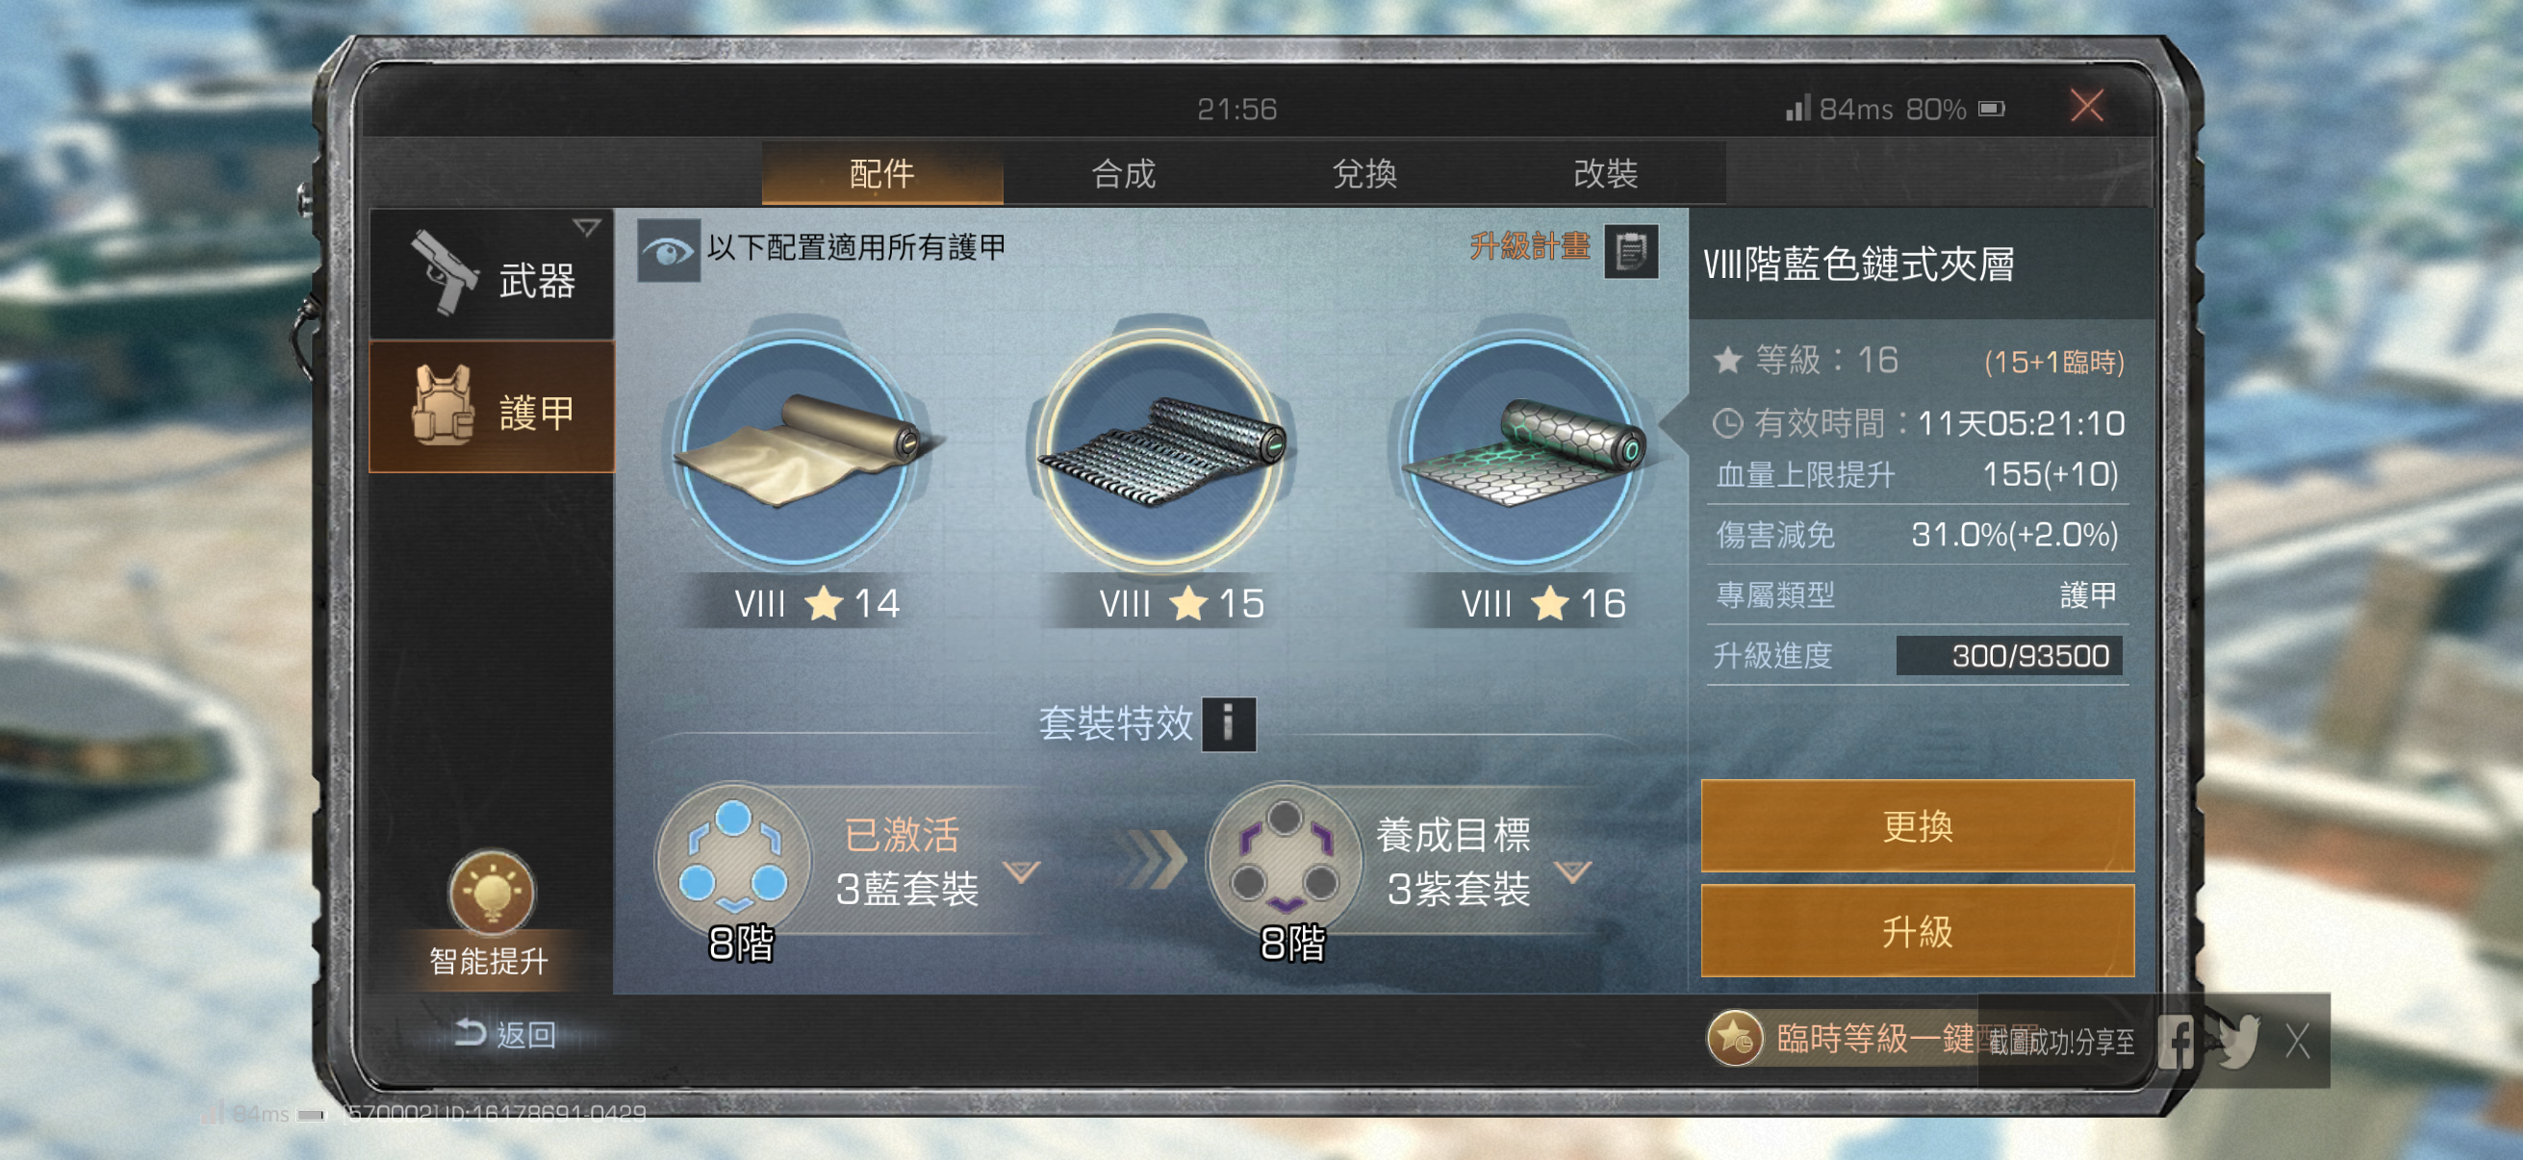The width and height of the screenshot is (2523, 1160).
Task: Expand the 武器 triangle arrow
Action: [x=587, y=228]
